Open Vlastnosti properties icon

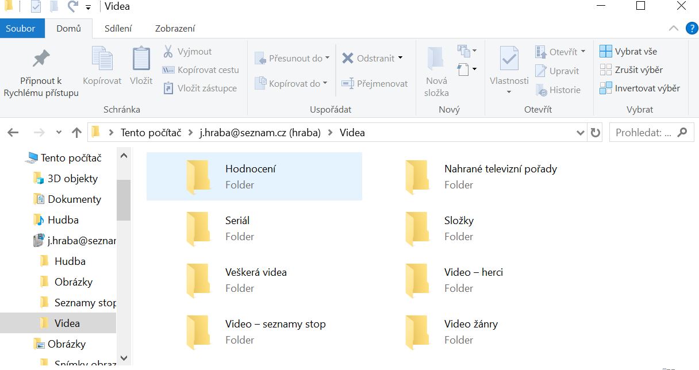coord(509,59)
